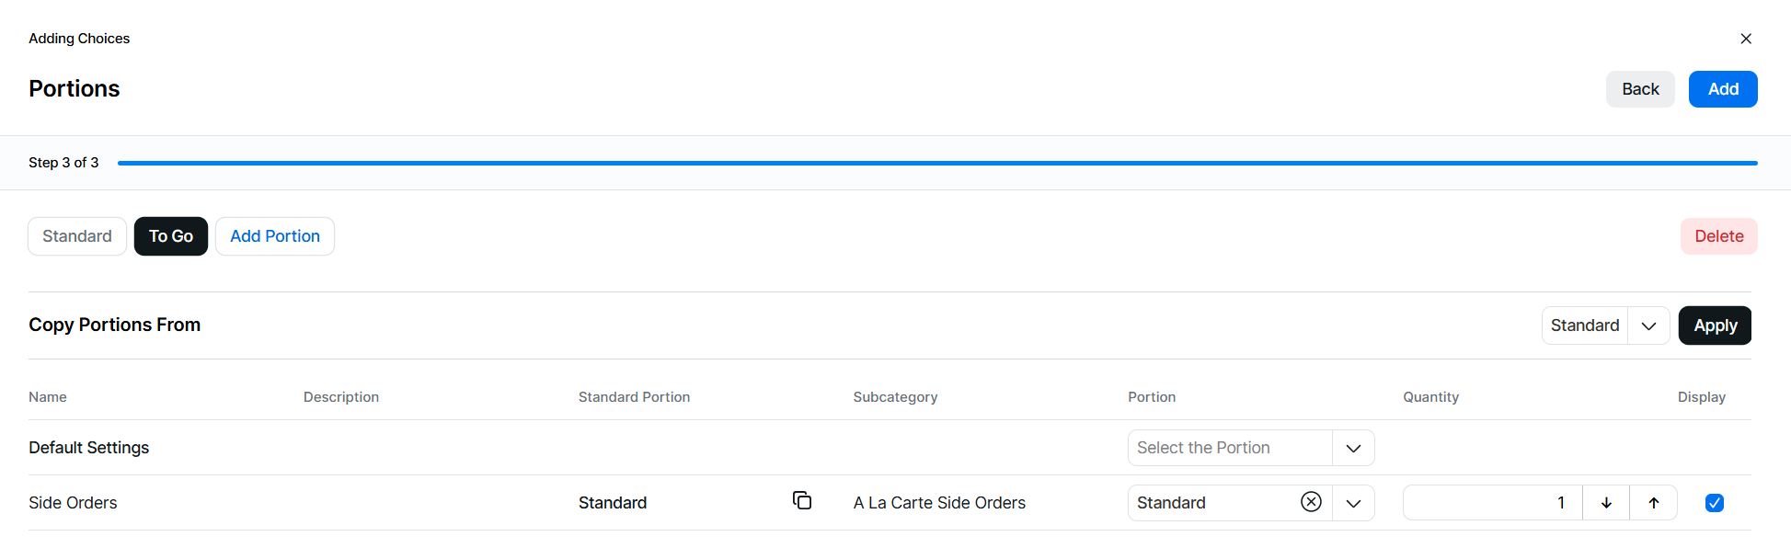The height and width of the screenshot is (548, 1791).
Task: Open the Side Orders portion dropdown arrow
Action: (1353, 503)
